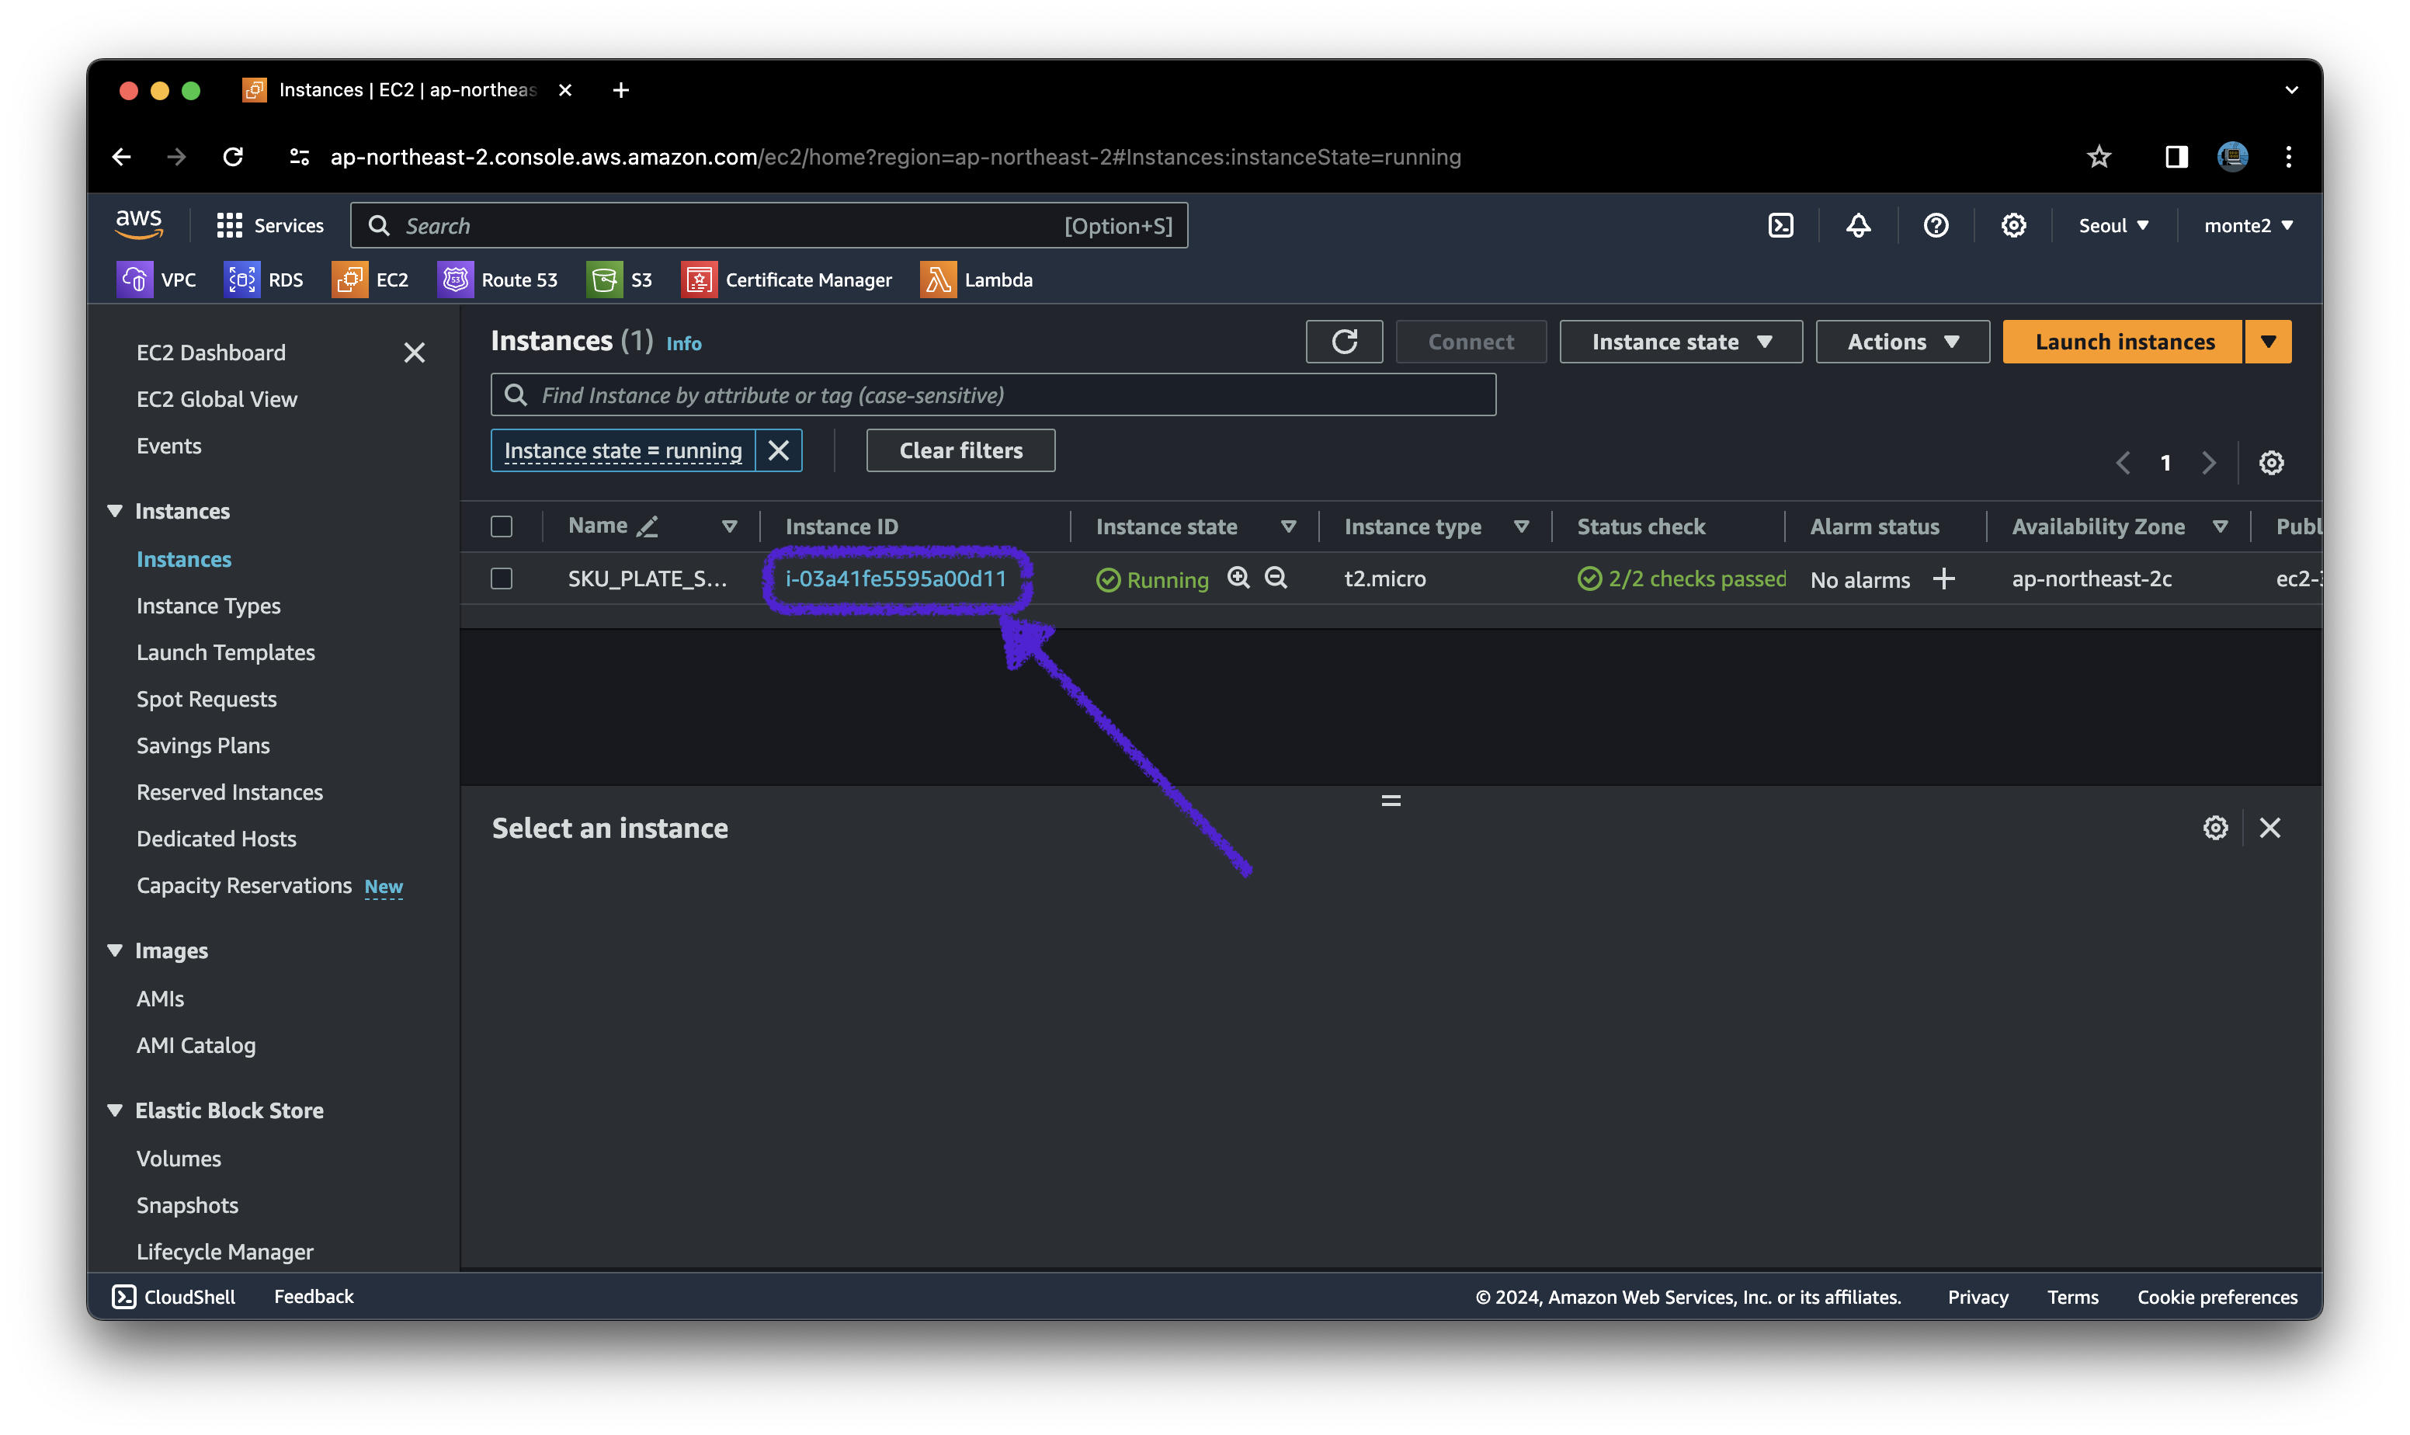2410x1435 pixels.
Task: Open Launch Templates in sidebar
Action: coord(225,651)
